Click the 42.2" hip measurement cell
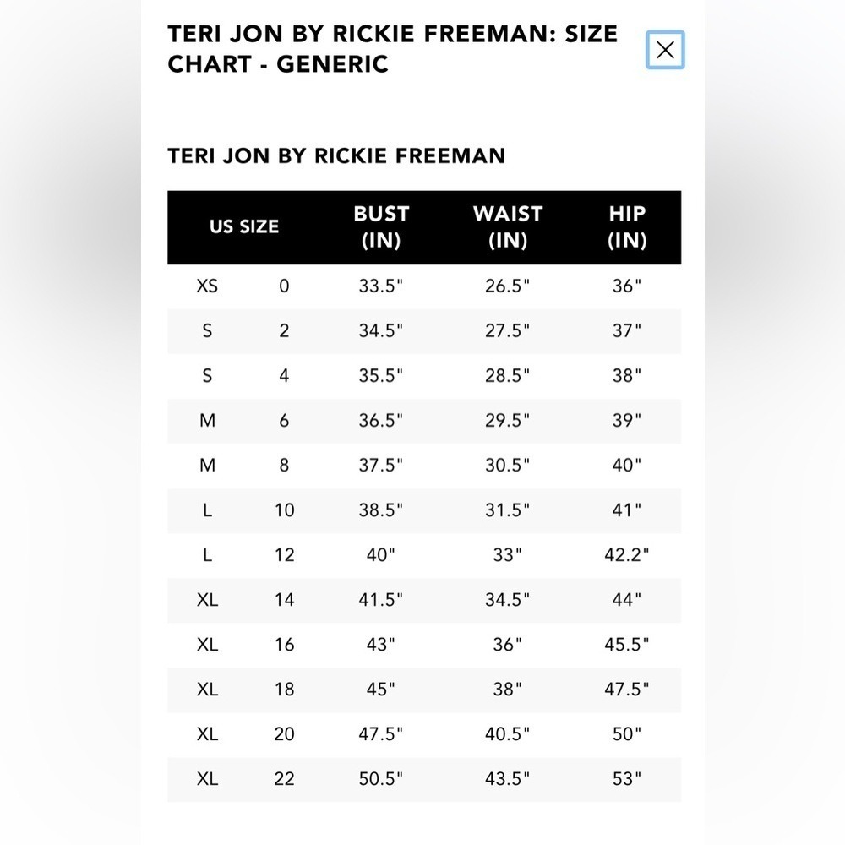Viewport: 845px width, 845px height. (x=626, y=555)
